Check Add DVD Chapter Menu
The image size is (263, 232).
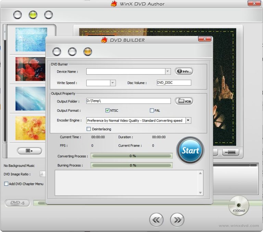(6, 184)
